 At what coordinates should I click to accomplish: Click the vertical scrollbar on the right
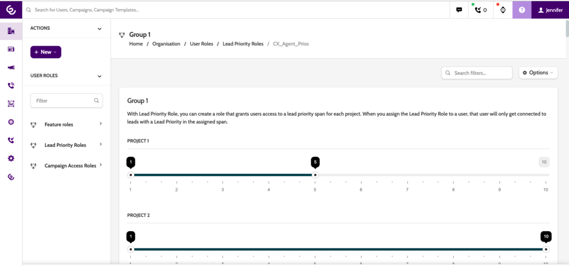coord(567,28)
